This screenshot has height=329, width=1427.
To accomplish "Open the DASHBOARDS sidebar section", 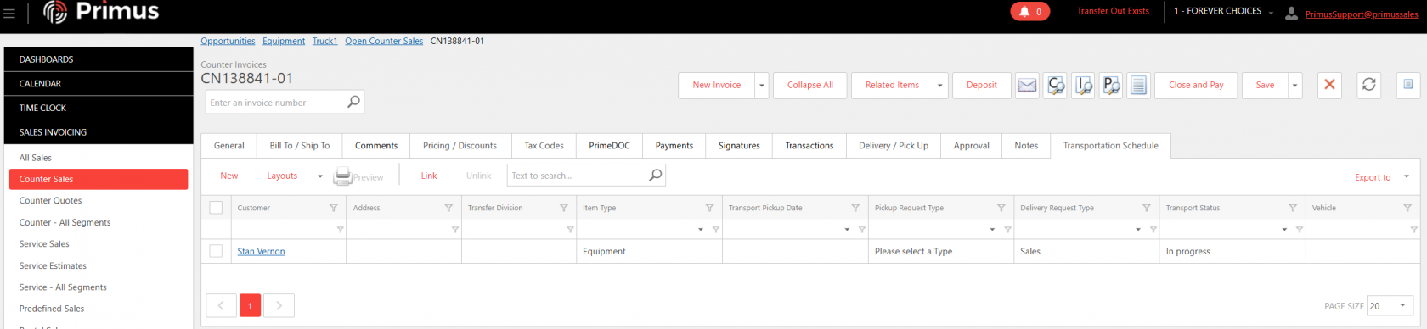I will pos(99,59).
